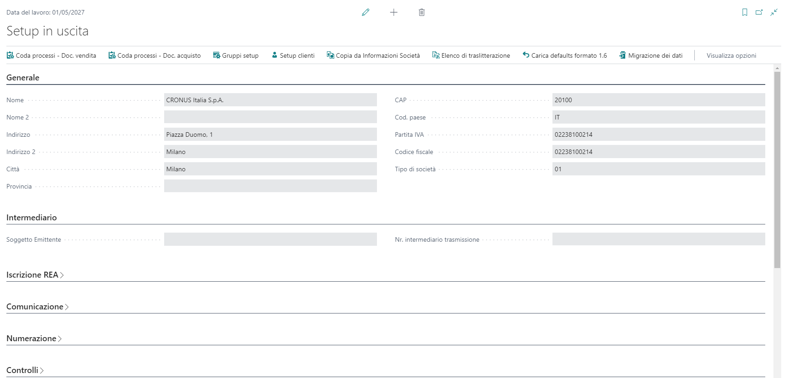The width and height of the screenshot is (788, 378).
Task: Open Gruppi setup action
Action: (x=236, y=55)
